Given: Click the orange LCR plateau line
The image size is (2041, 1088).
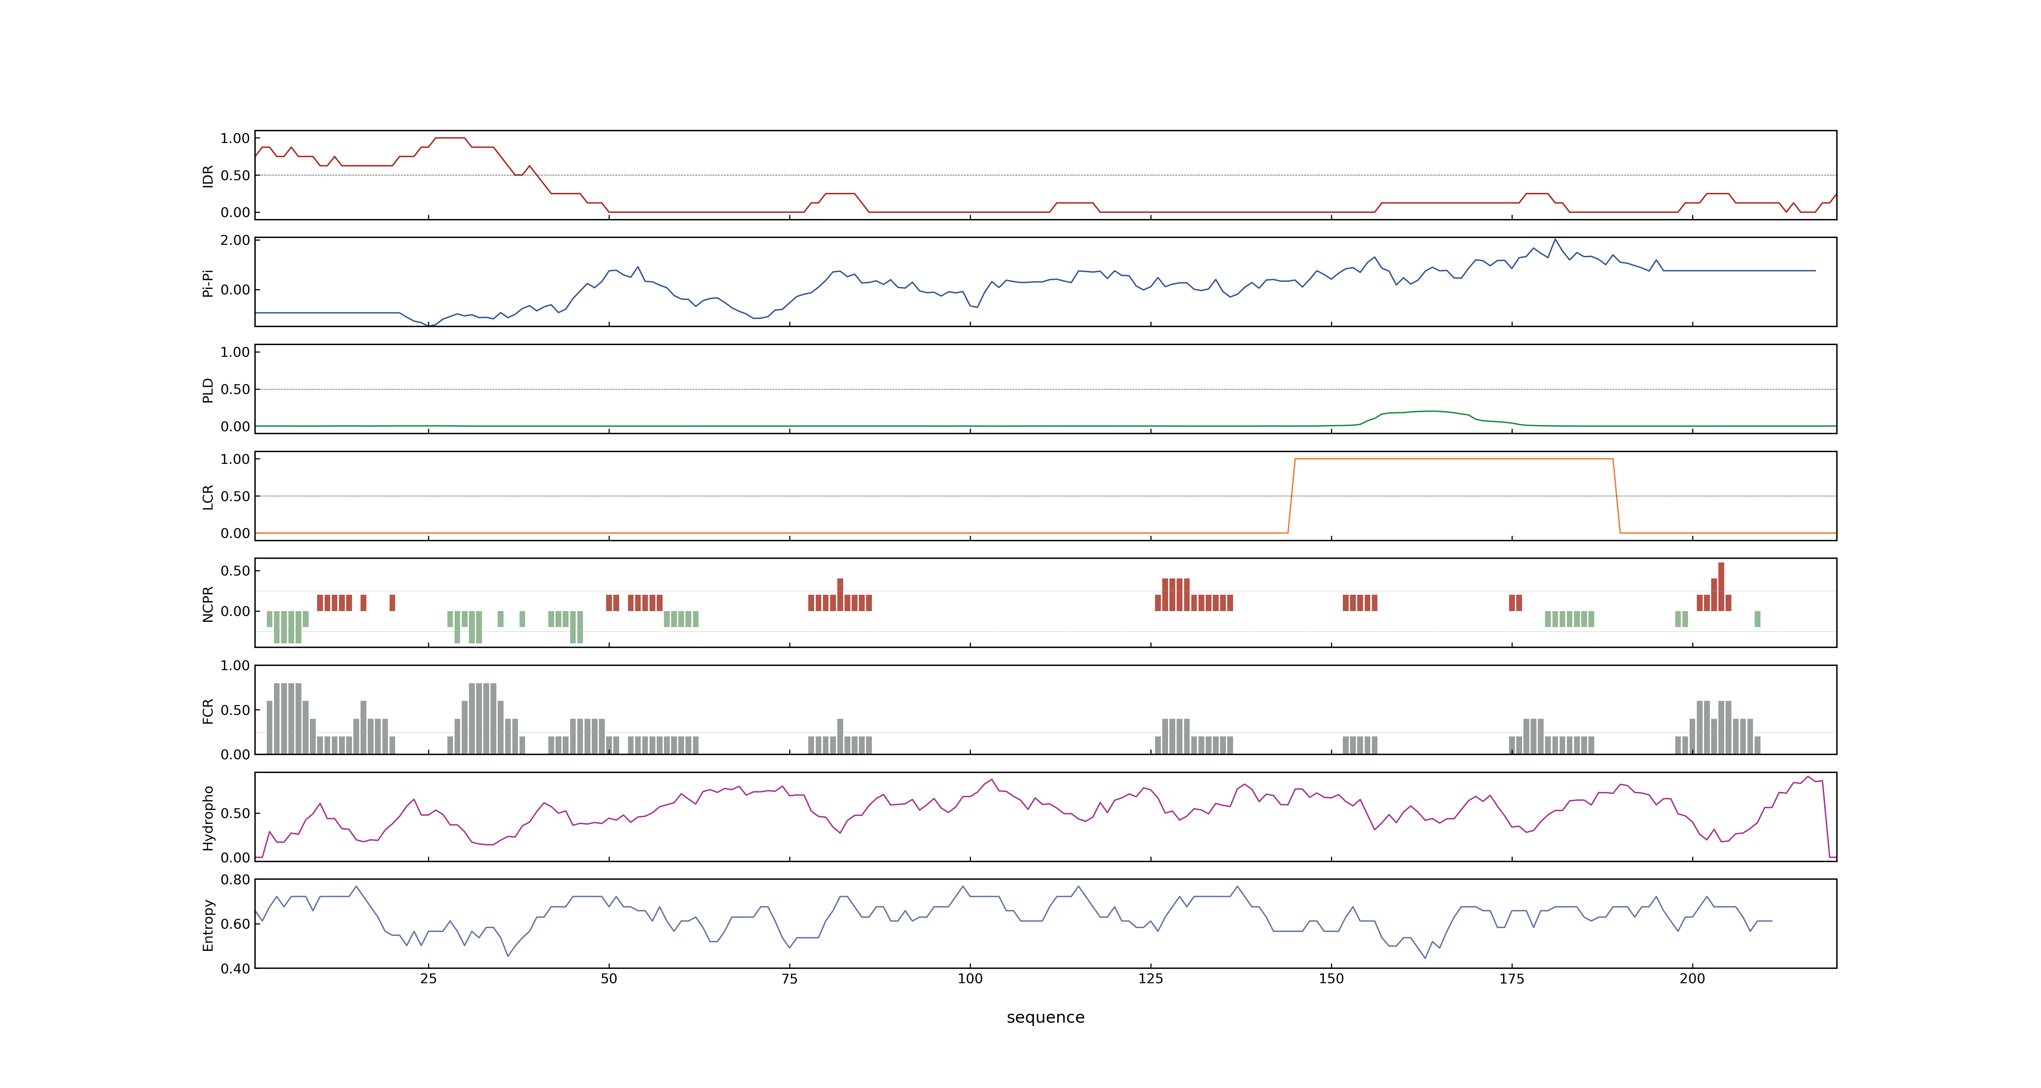Looking at the screenshot, I should coord(1454,459).
